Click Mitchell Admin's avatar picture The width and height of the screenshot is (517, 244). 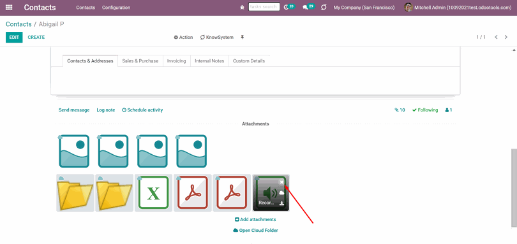[408, 7]
